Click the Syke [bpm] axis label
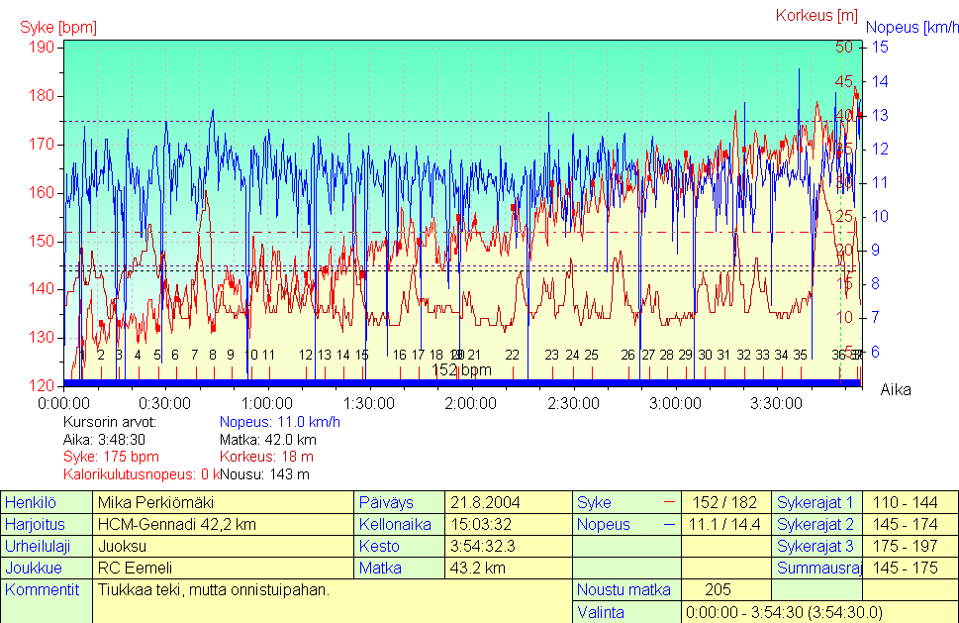959x623 pixels. [58, 26]
